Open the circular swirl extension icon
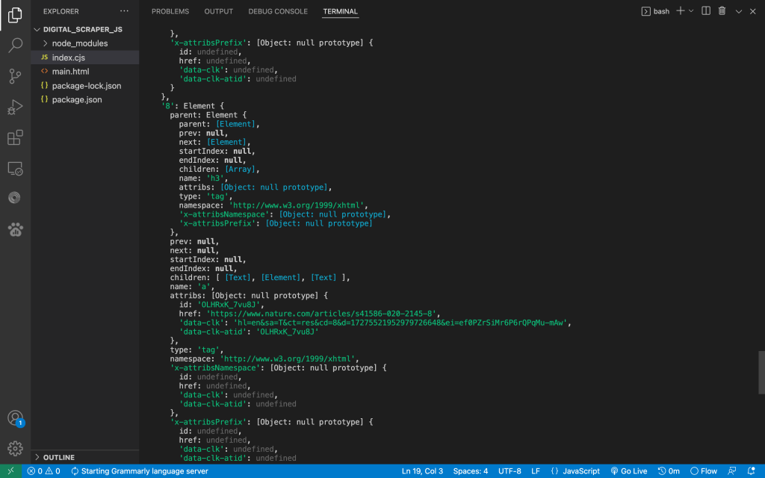 coord(15,197)
